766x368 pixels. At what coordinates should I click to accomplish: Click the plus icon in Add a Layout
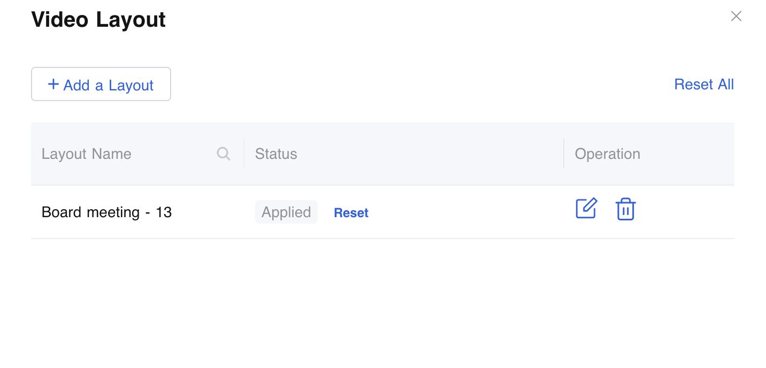(53, 85)
